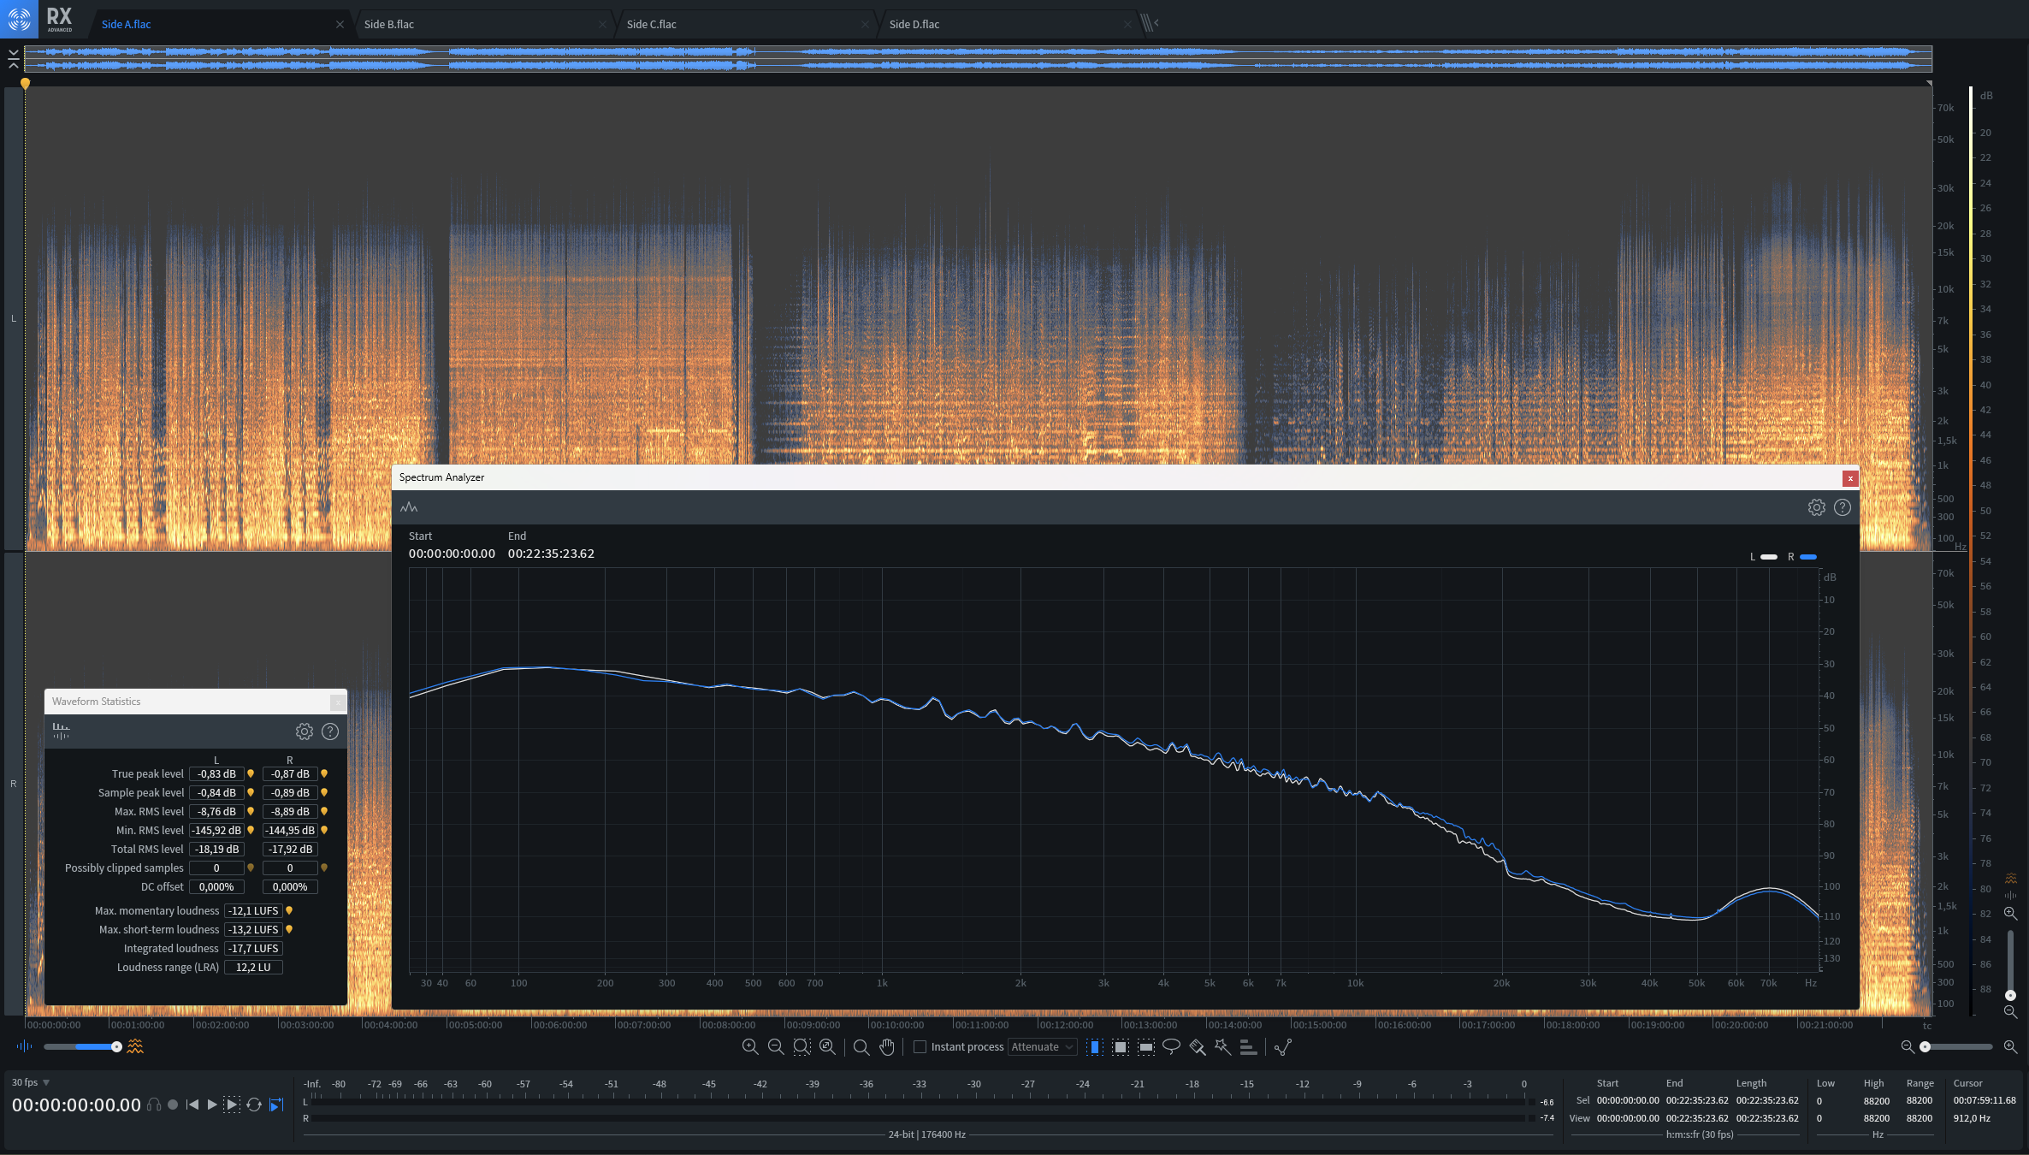Open Waveform Statistics help icon

[330, 731]
